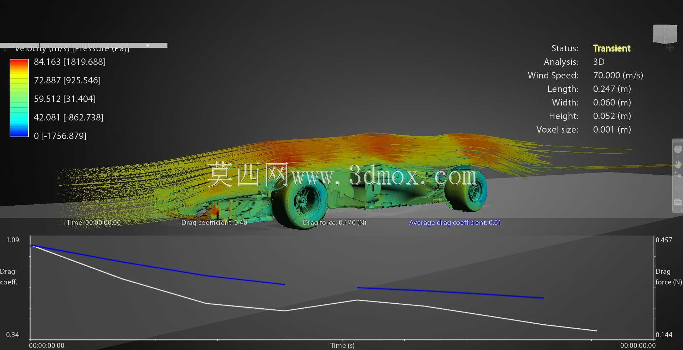Click the Time: 00:00:00.00 readout
Screen dimensions: 683x350
93,222
